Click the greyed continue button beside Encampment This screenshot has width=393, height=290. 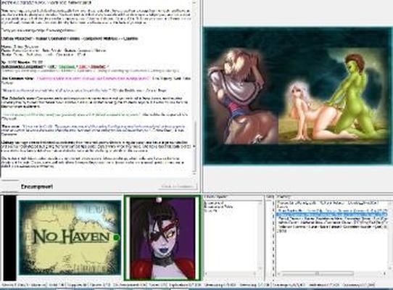coord(178,186)
